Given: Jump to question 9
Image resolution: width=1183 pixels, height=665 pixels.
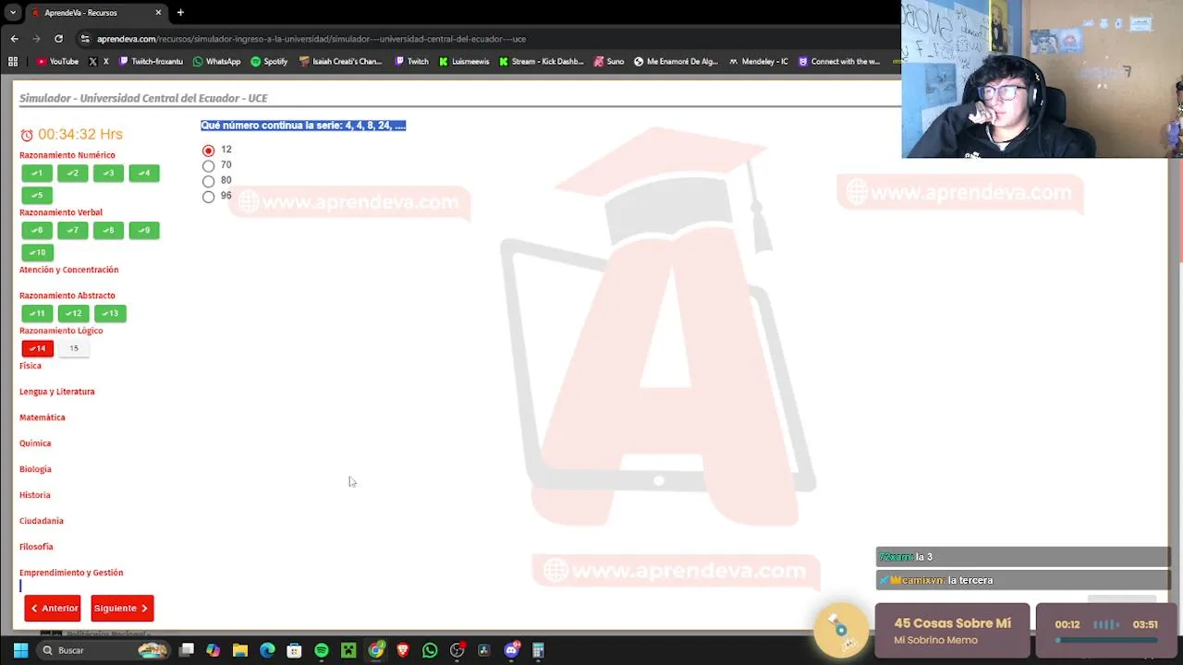Looking at the screenshot, I should pyautogui.click(x=144, y=230).
